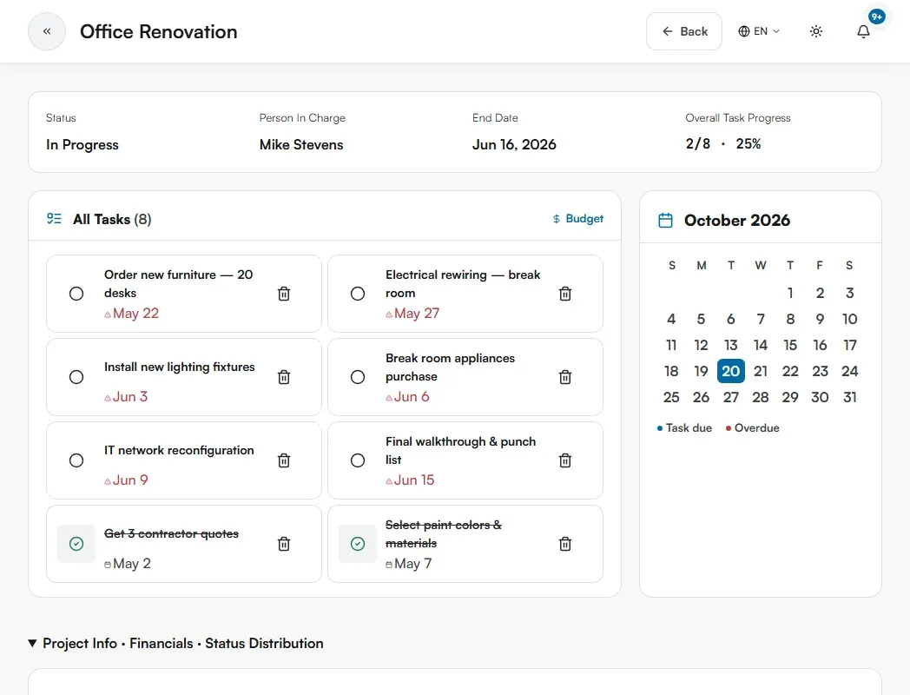Open the EN language dropdown

pos(759,31)
